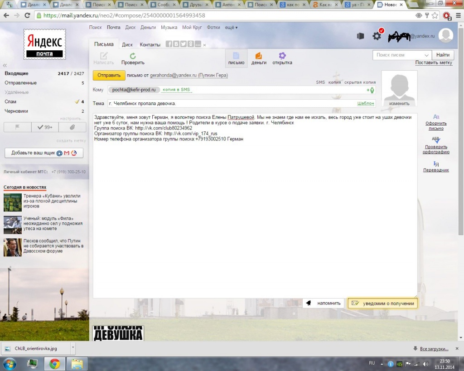464x371 pixels.
Task: Filter messages by attachment paperclip icon
Action: 72,127
